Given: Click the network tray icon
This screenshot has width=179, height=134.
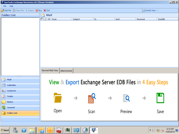Looking at the screenshot, I should pos(158,130).
